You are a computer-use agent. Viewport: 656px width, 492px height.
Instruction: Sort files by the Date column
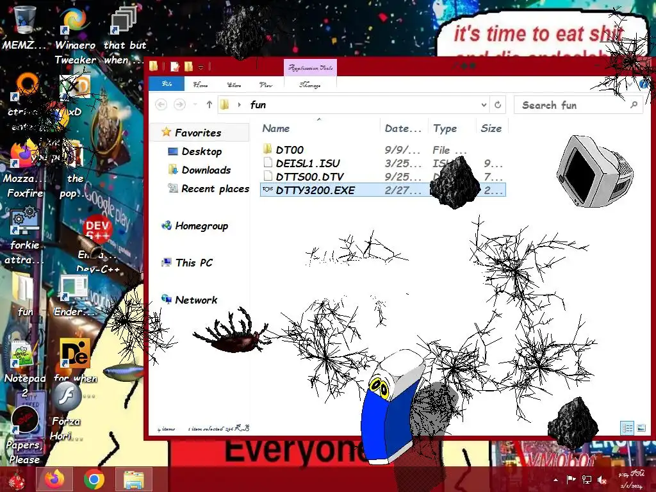403,128
